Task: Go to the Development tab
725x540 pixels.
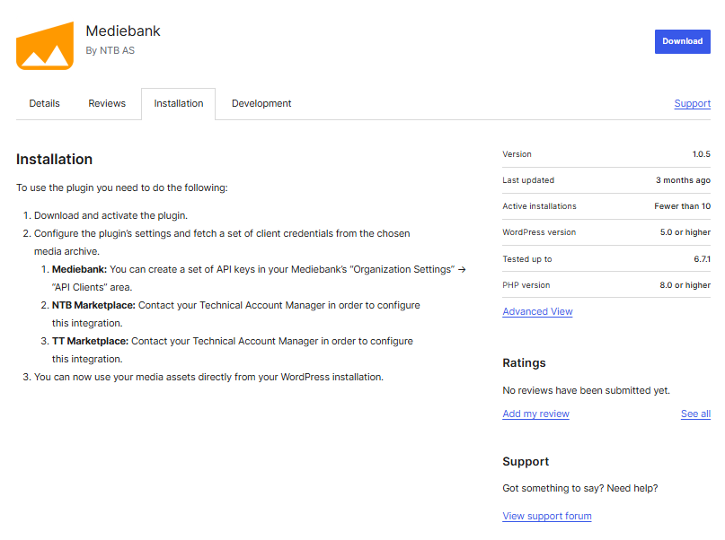Action: (261, 103)
